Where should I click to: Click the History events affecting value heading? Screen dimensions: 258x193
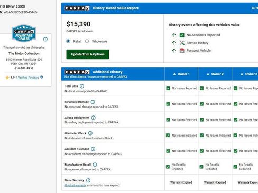point(204,25)
